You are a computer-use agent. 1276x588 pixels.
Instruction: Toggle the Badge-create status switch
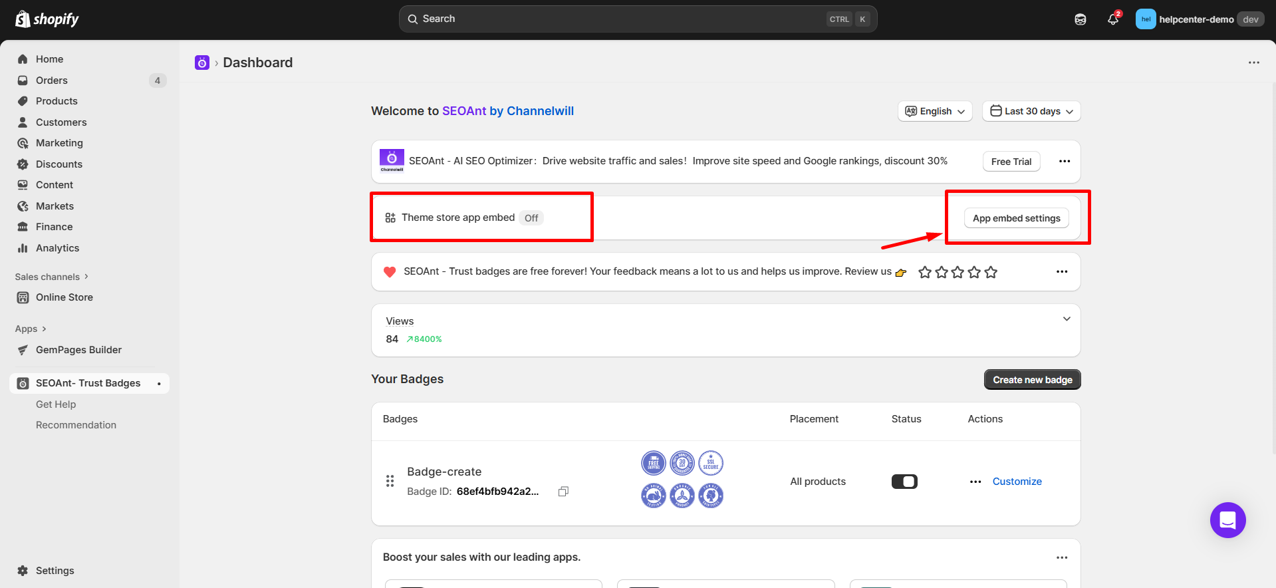pos(904,482)
